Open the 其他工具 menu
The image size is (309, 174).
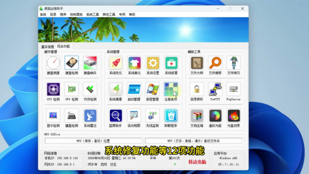pos(109,15)
